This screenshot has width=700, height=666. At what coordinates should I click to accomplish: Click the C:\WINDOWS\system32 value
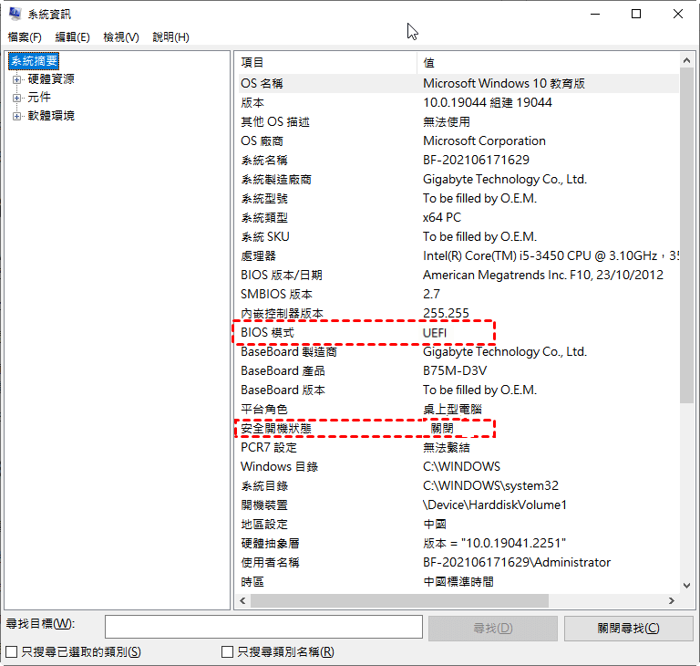coord(490,486)
